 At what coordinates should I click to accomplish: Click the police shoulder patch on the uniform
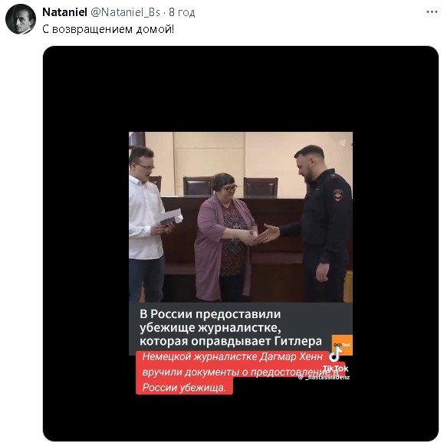pyautogui.click(x=338, y=195)
